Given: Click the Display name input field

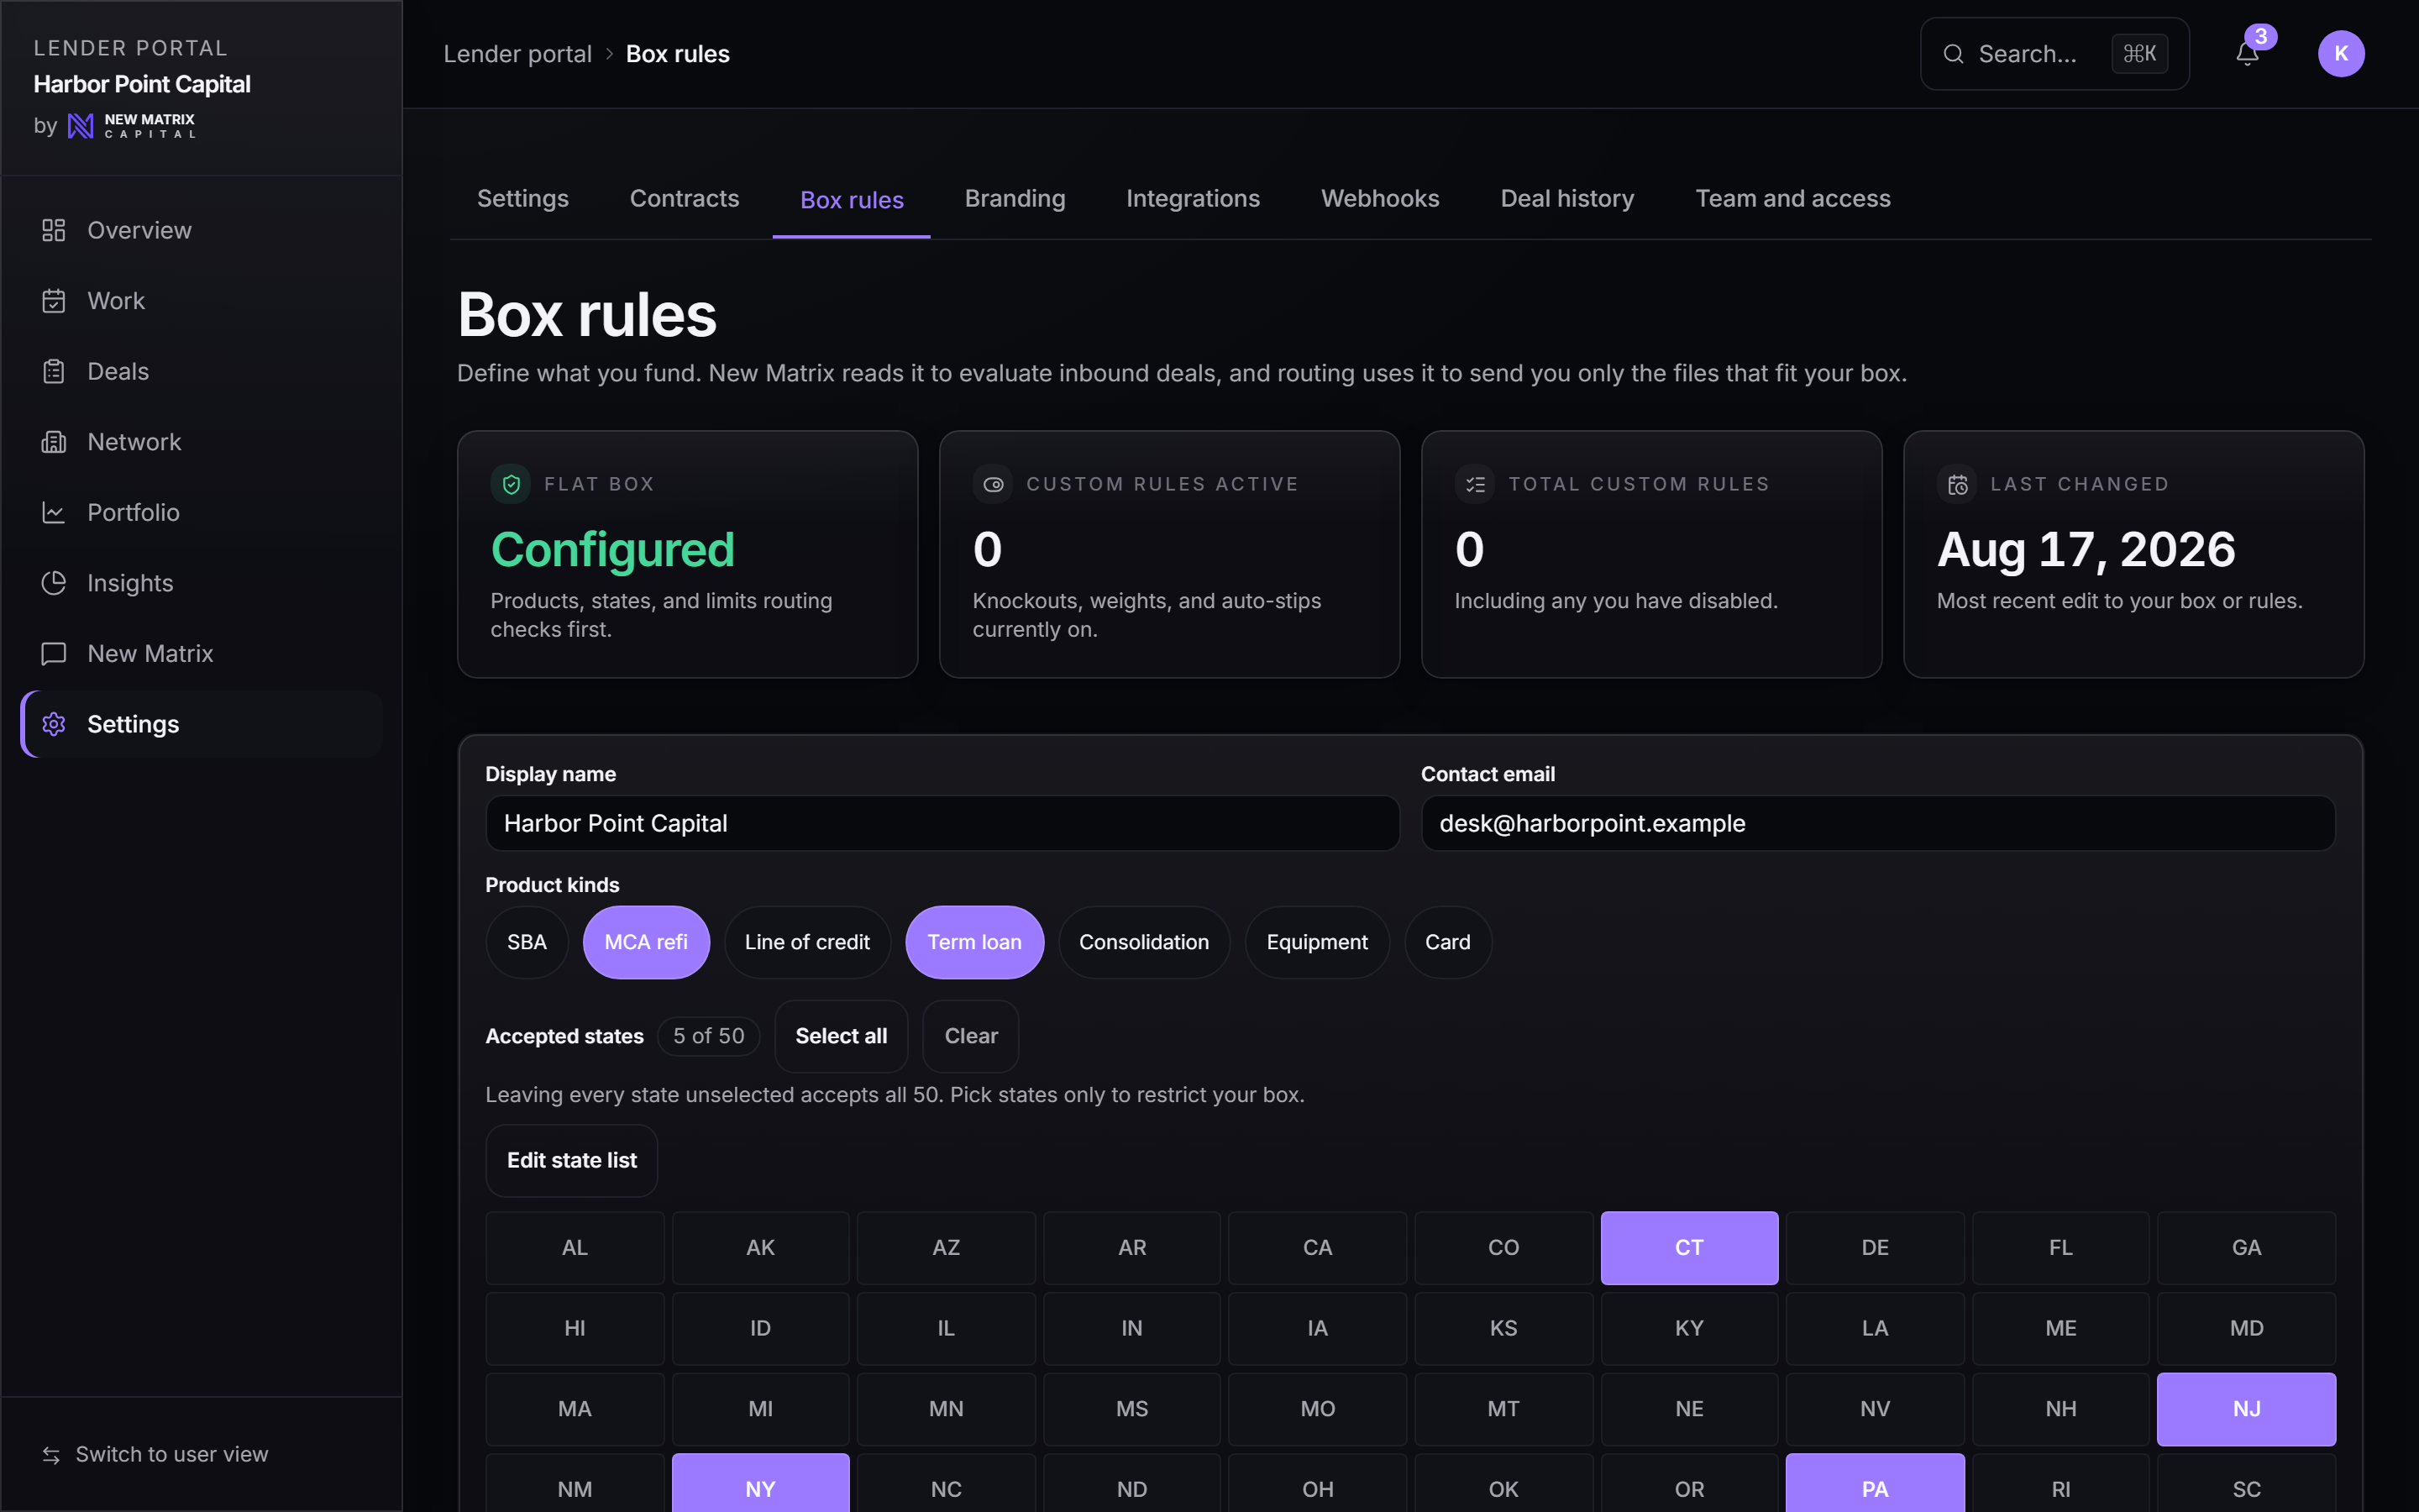Looking at the screenshot, I should 942,823.
